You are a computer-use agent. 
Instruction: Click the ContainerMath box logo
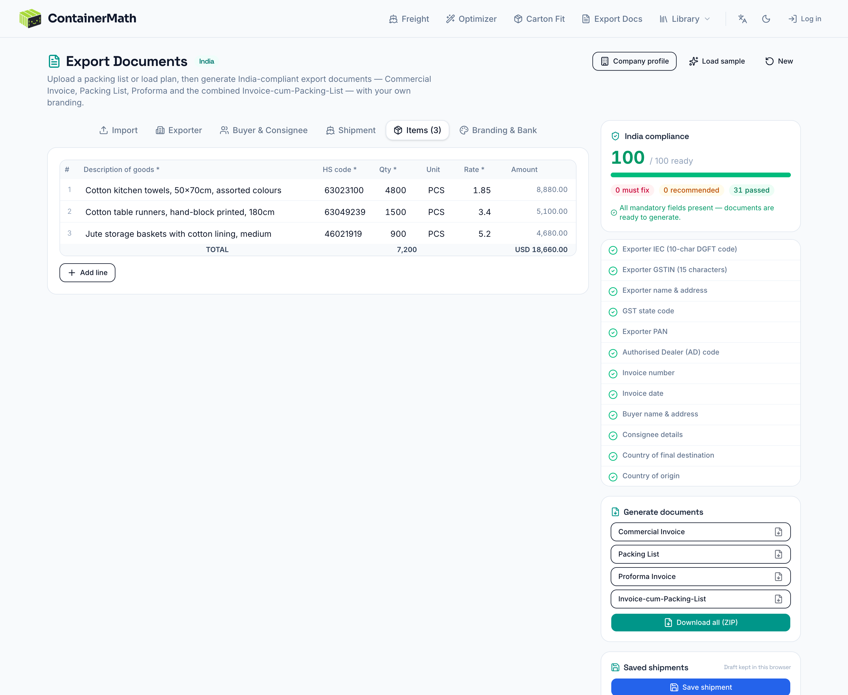click(x=30, y=19)
